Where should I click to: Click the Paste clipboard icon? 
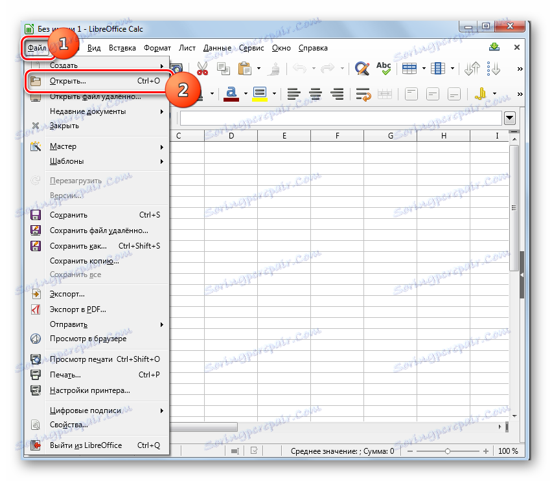pos(245,69)
